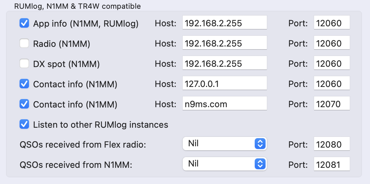Edit the Flex radio Port 12080 field

point(332,144)
